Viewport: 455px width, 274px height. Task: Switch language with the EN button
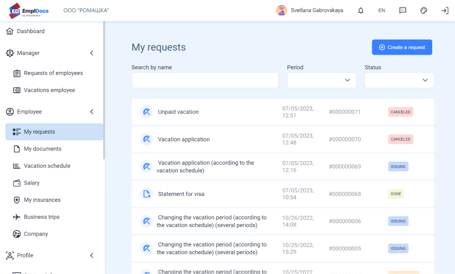click(x=381, y=10)
